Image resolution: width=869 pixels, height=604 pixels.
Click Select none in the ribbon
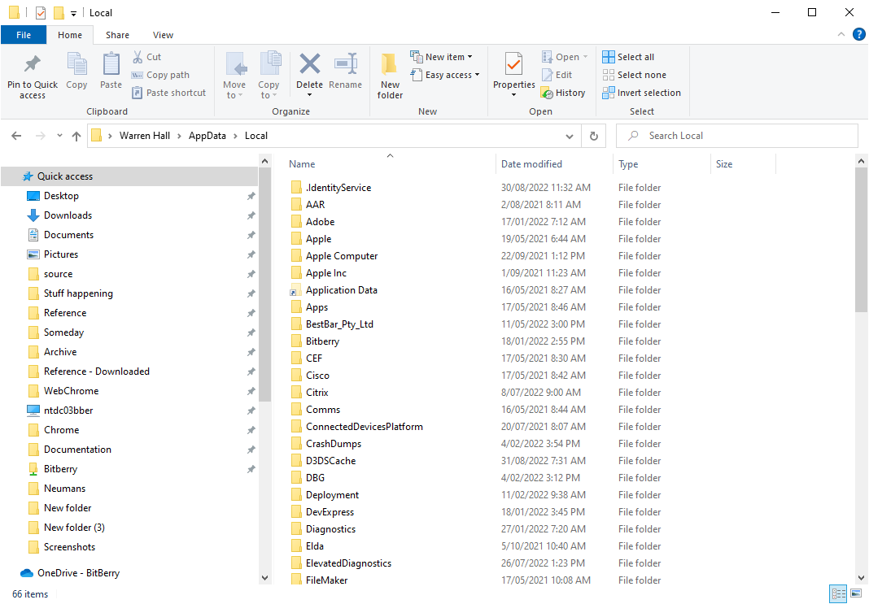(635, 75)
